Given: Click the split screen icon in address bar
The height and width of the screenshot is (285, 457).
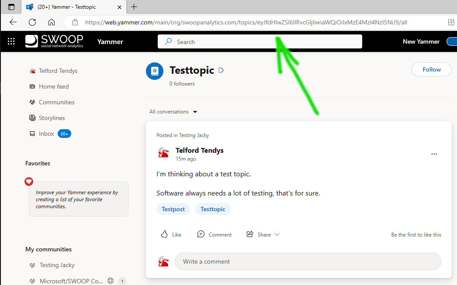Looking at the screenshot, I should [451, 22].
